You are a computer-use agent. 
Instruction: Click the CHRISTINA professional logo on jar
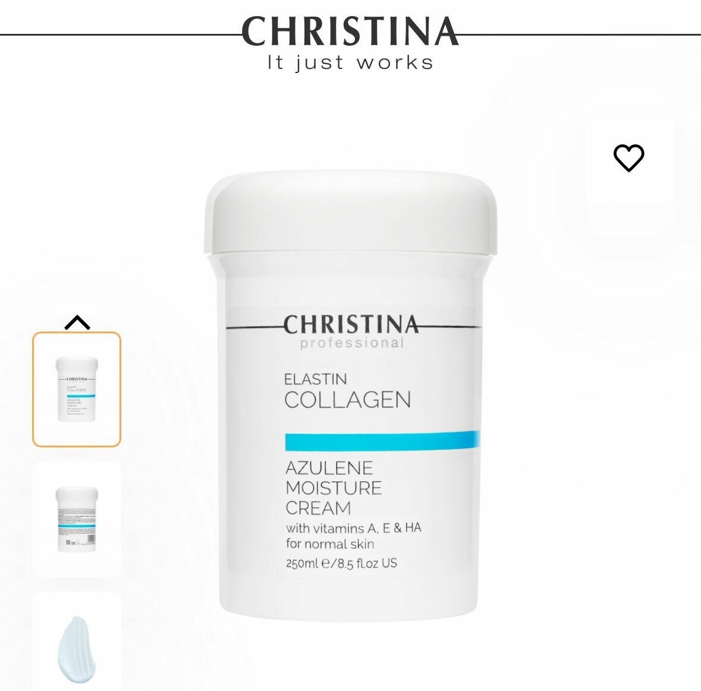(x=351, y=331)
